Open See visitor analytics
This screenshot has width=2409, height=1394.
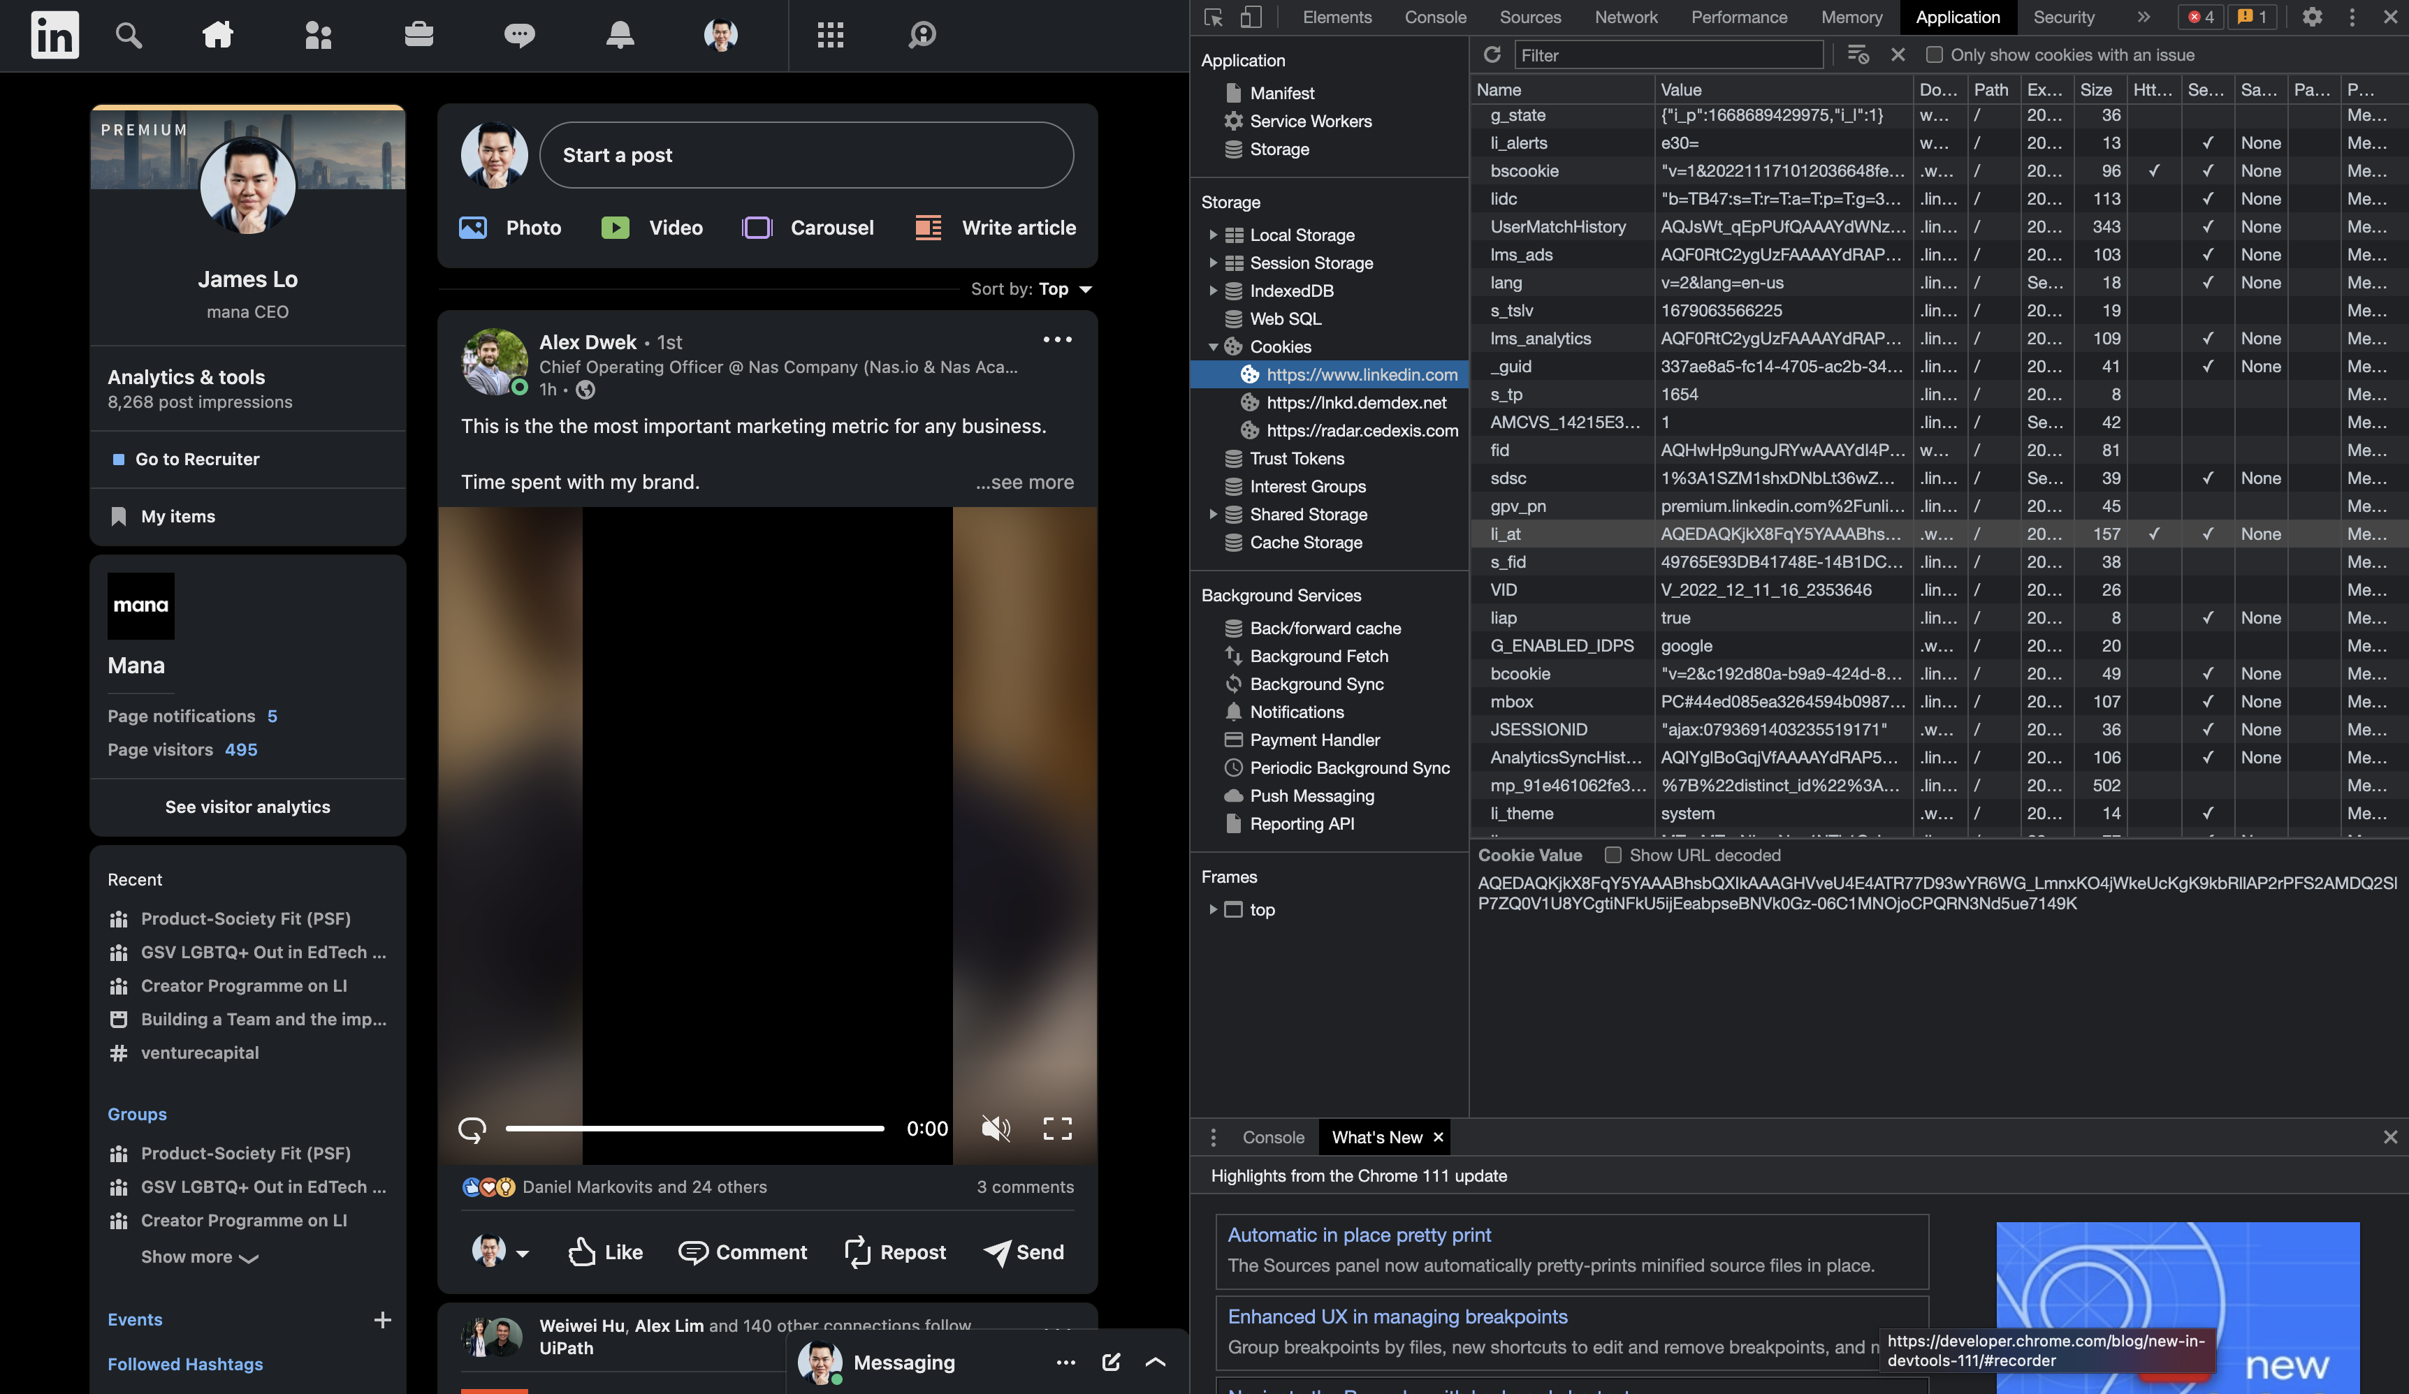coord(247,807)
